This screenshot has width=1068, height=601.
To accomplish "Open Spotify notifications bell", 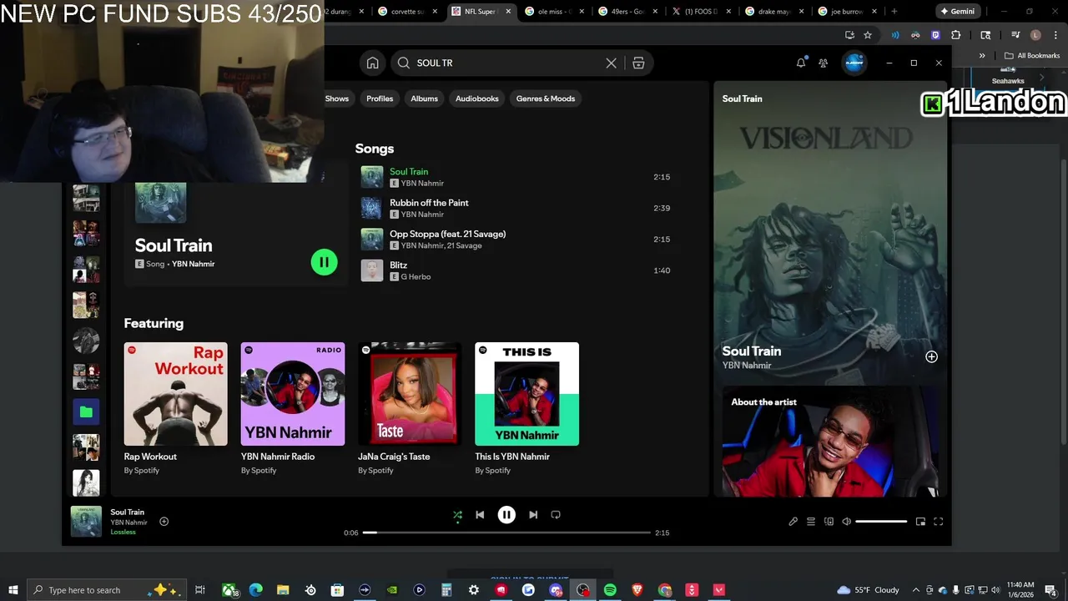I will tap(801, 63).
